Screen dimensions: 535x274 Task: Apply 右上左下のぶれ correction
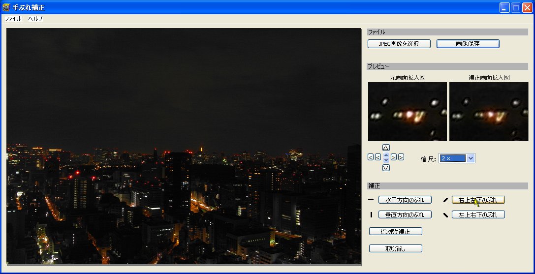pyautogui.click(x=478, y=200)
